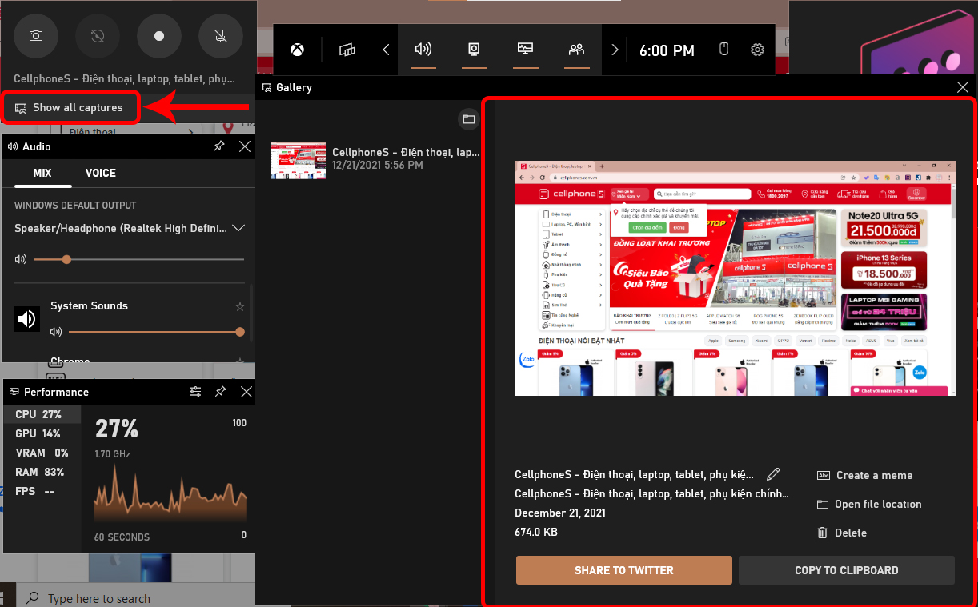Select the FPS metric

point(42,491)
